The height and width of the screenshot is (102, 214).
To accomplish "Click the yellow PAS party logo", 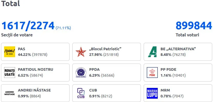I will click(x=9, y=52).
